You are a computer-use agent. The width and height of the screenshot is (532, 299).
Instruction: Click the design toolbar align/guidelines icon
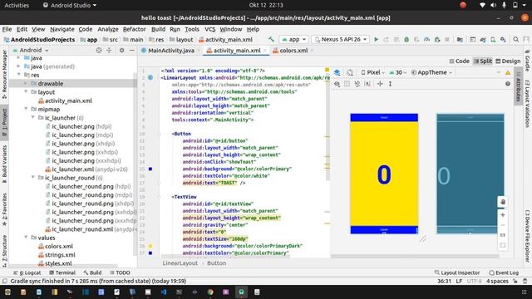[380, 84]
